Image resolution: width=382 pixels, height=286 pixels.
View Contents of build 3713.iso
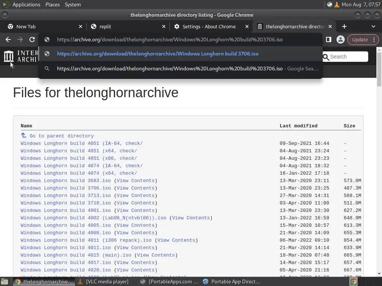point(135,196)
